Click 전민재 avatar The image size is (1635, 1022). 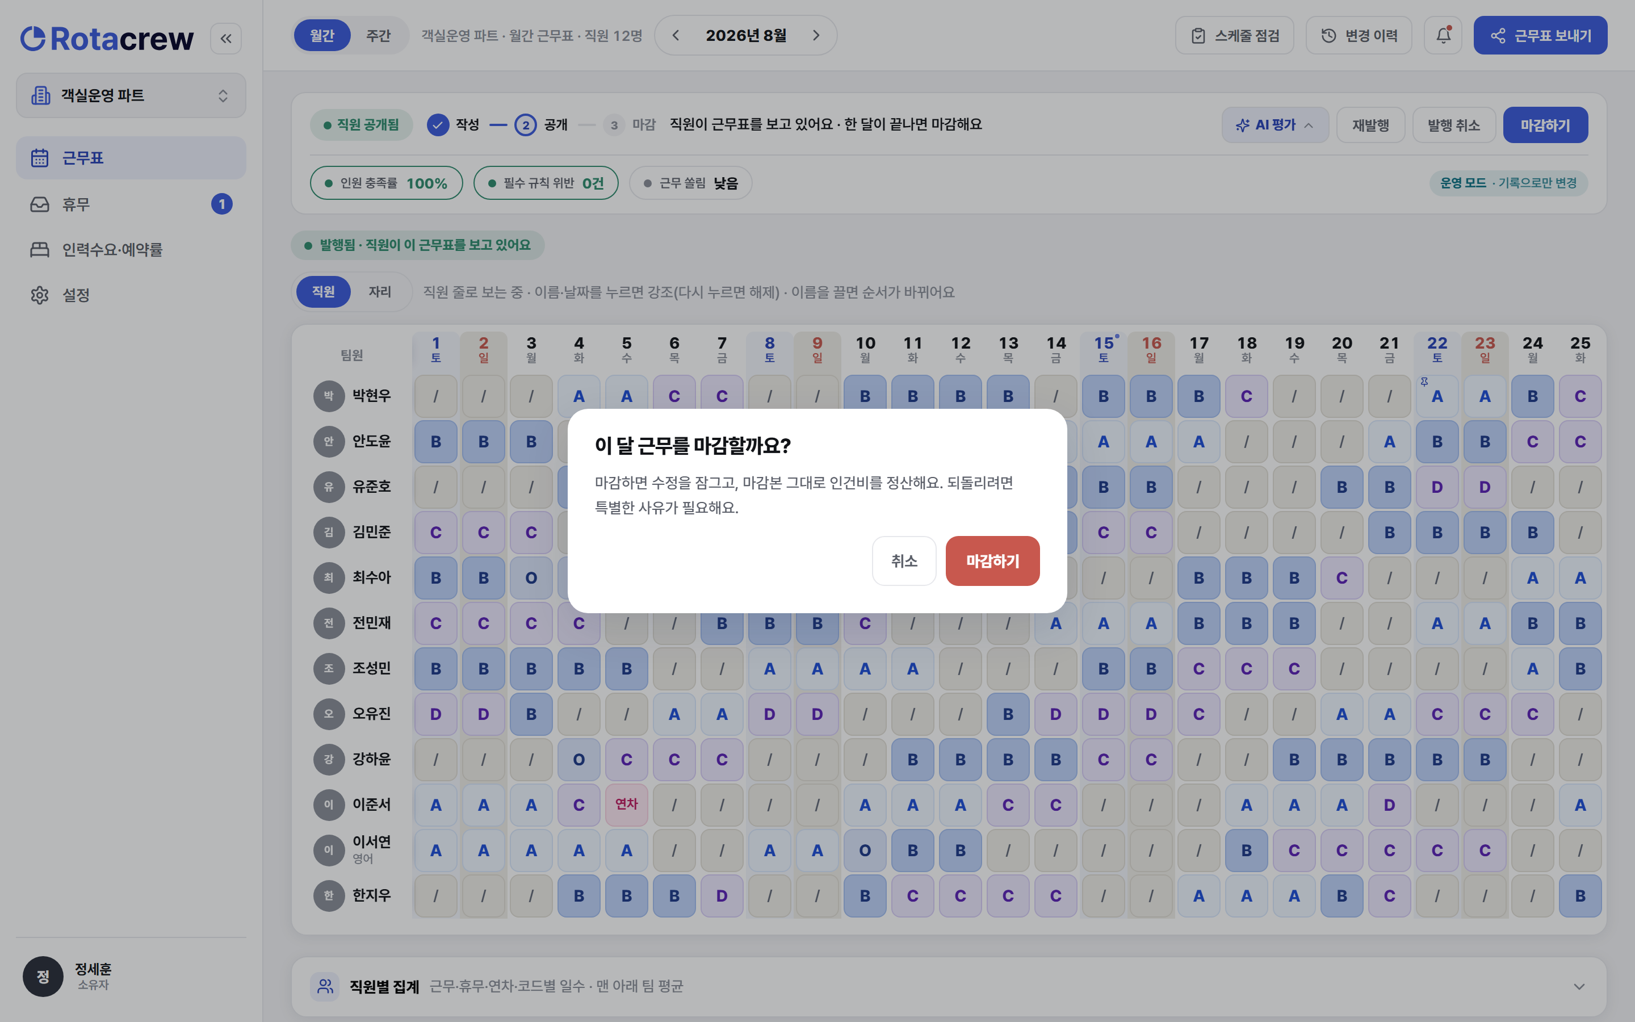coord(328,622)
